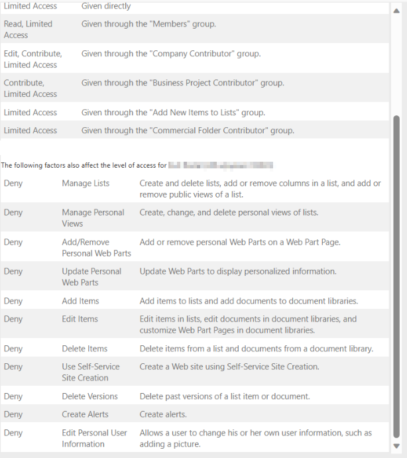
Task: Click 'Deny' in Edit Personal User Information row
Action: [13, 433]
